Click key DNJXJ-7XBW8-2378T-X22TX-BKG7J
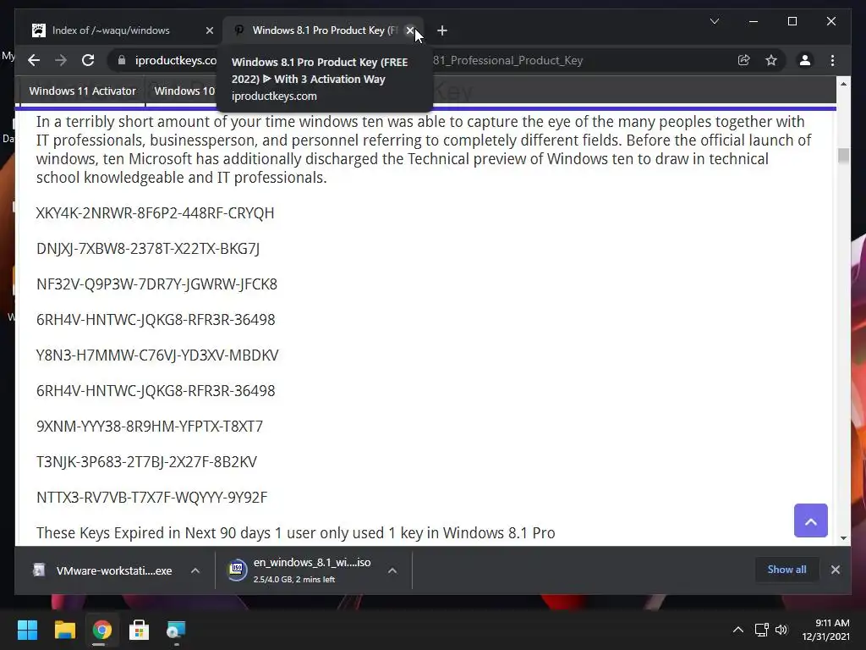 click(148, 249)
